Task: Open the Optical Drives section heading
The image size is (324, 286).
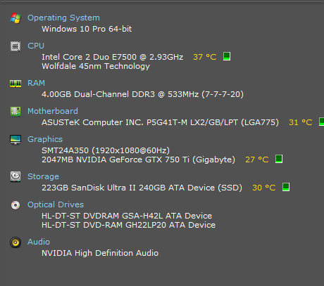Action: 56,204
